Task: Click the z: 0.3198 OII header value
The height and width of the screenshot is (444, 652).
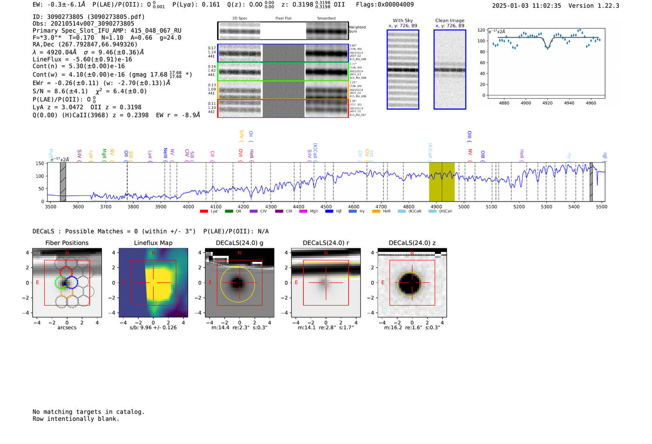Action: (313, 5)
